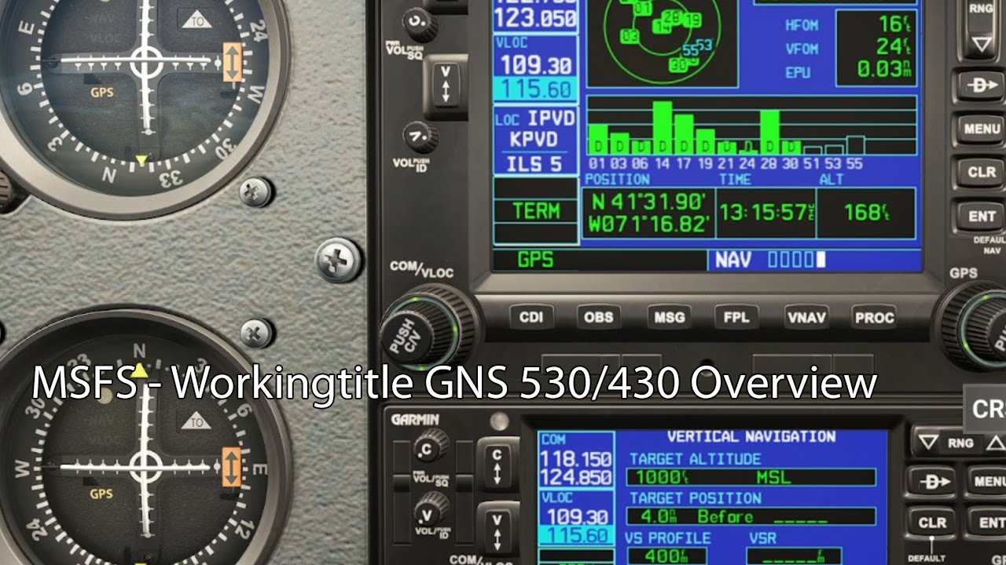This screenshot has width=1006, height=565.
Task: Select the Before target position option
Action: point(725,516)
